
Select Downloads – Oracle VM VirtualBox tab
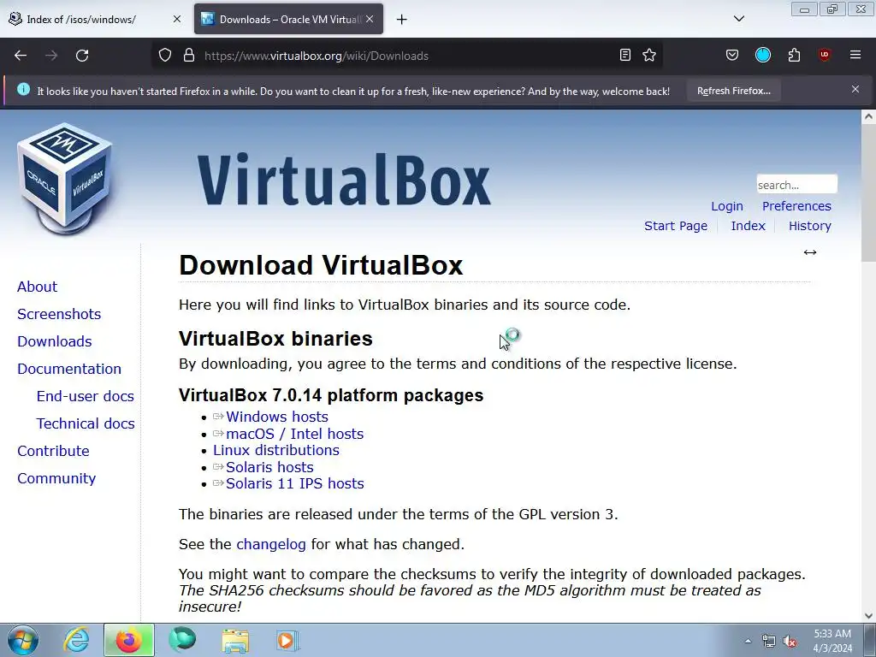288,19
